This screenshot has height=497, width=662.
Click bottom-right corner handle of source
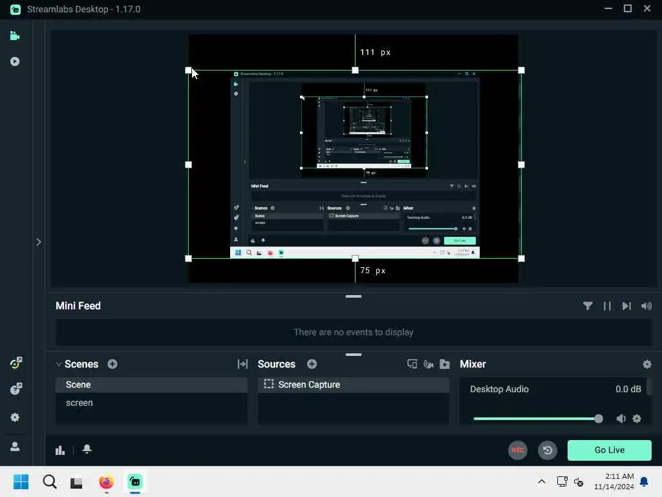click(522, 258)
